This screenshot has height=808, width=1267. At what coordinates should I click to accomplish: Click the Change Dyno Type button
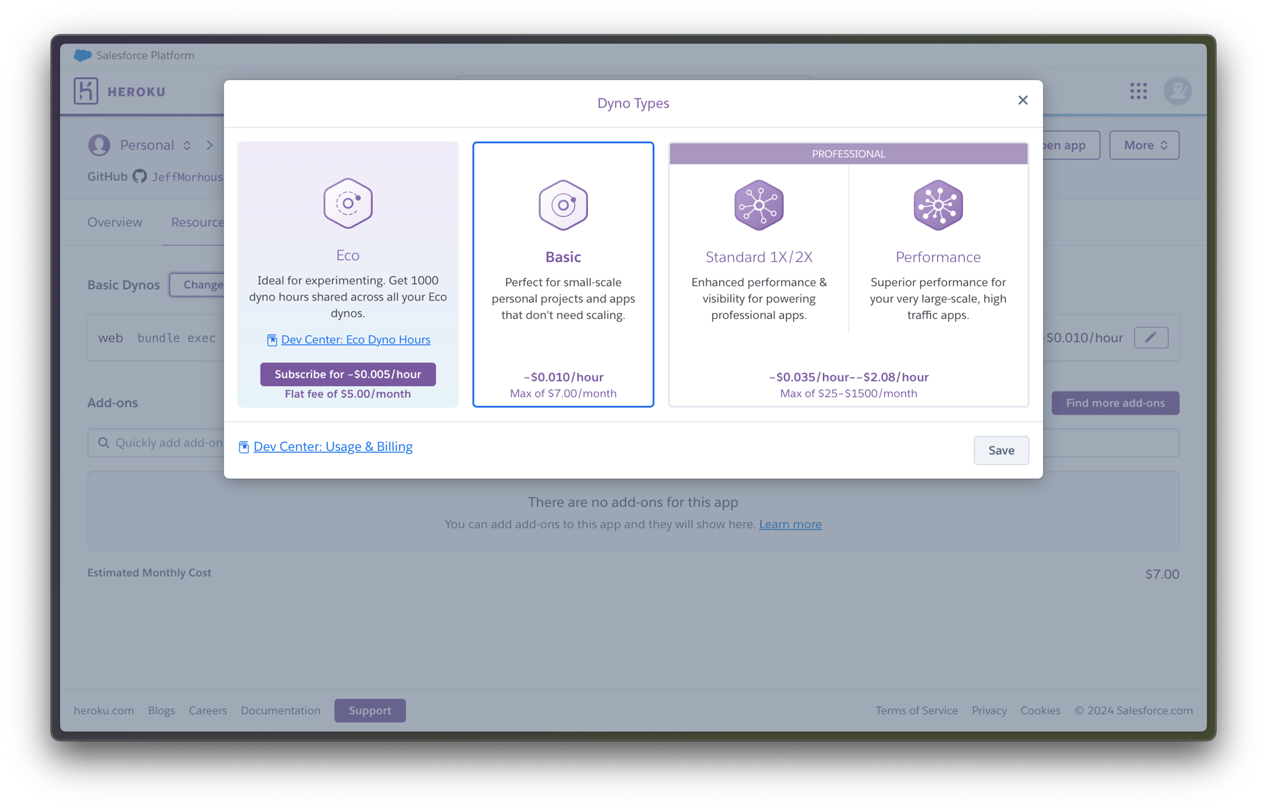point(197,285)
